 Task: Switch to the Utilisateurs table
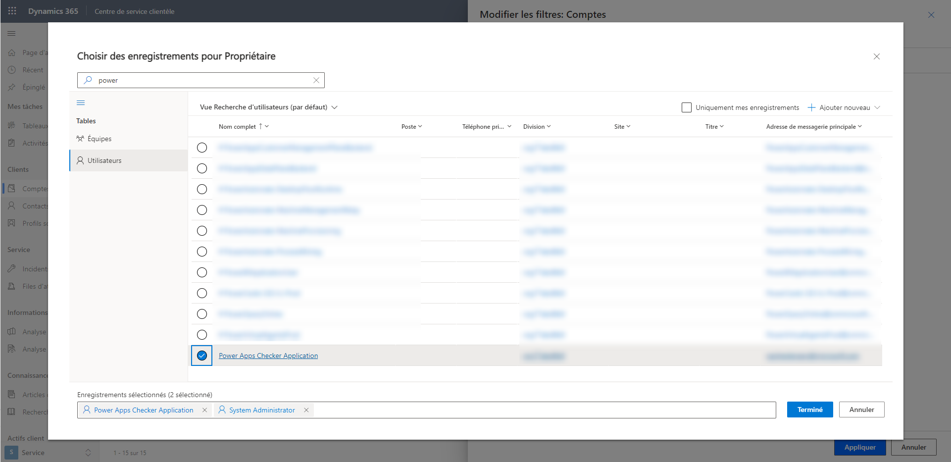(129, 160)
